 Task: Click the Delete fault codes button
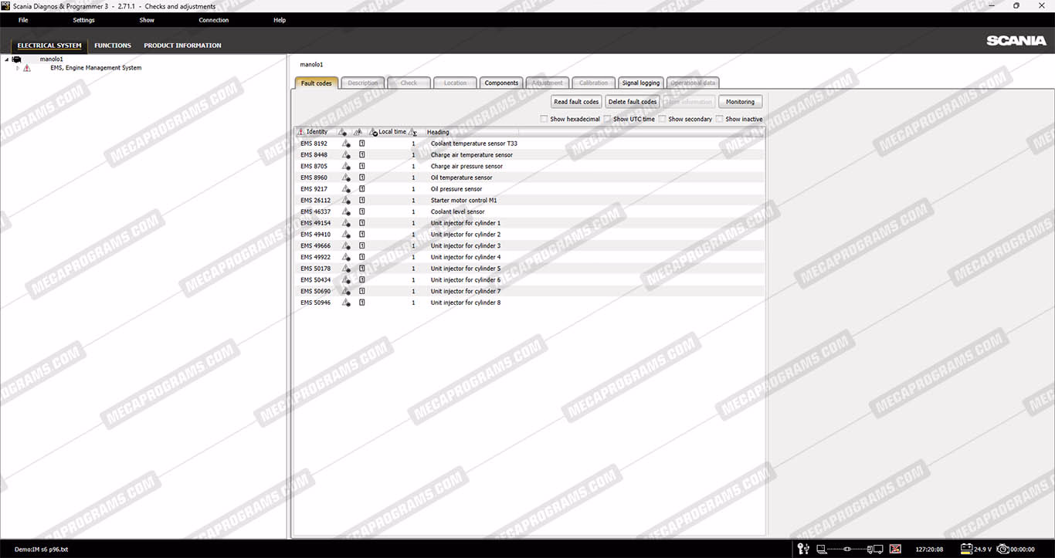(633, 102)
